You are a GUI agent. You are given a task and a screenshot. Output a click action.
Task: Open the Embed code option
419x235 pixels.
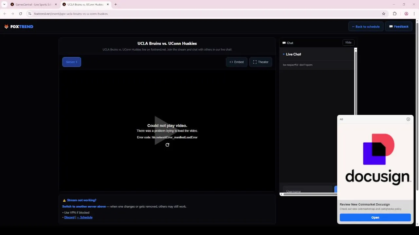click(237, 62)
